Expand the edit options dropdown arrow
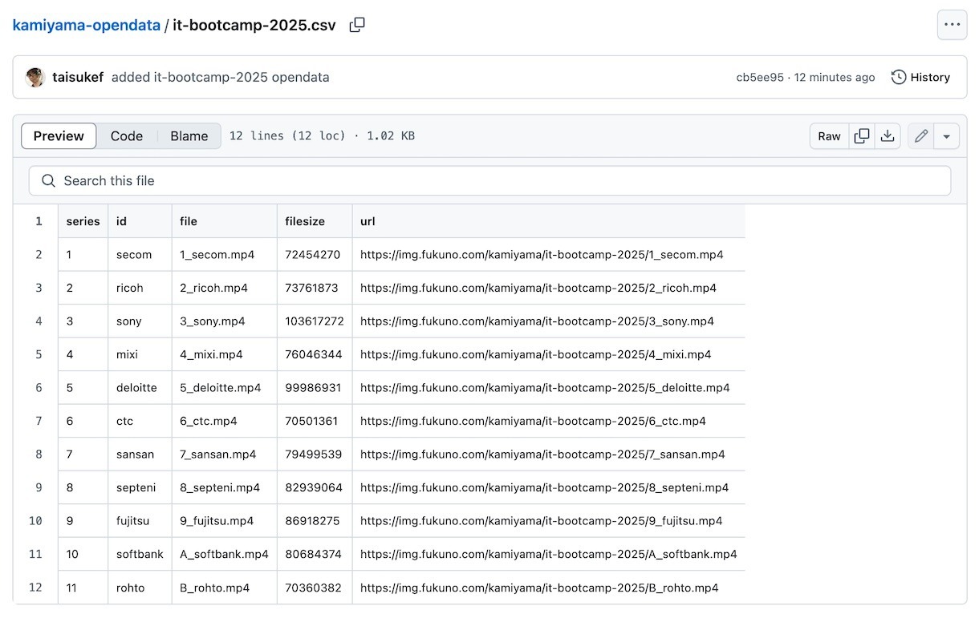Image resolution: width=979 pixels, height=618 pixels. click(x=947, y=136)
